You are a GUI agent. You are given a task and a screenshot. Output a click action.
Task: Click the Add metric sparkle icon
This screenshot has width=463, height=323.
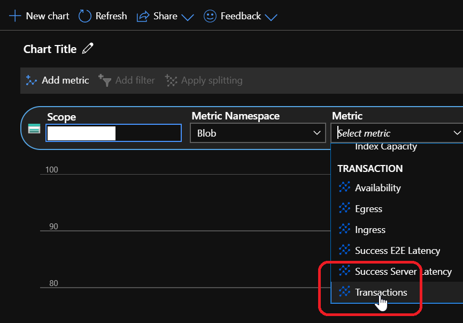tap(32, 80)
